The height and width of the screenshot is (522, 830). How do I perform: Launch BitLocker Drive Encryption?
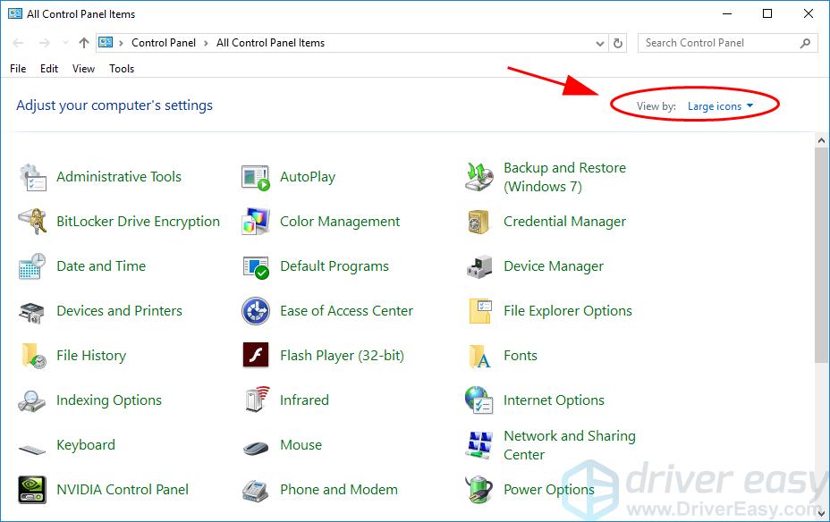pos(138,222)
